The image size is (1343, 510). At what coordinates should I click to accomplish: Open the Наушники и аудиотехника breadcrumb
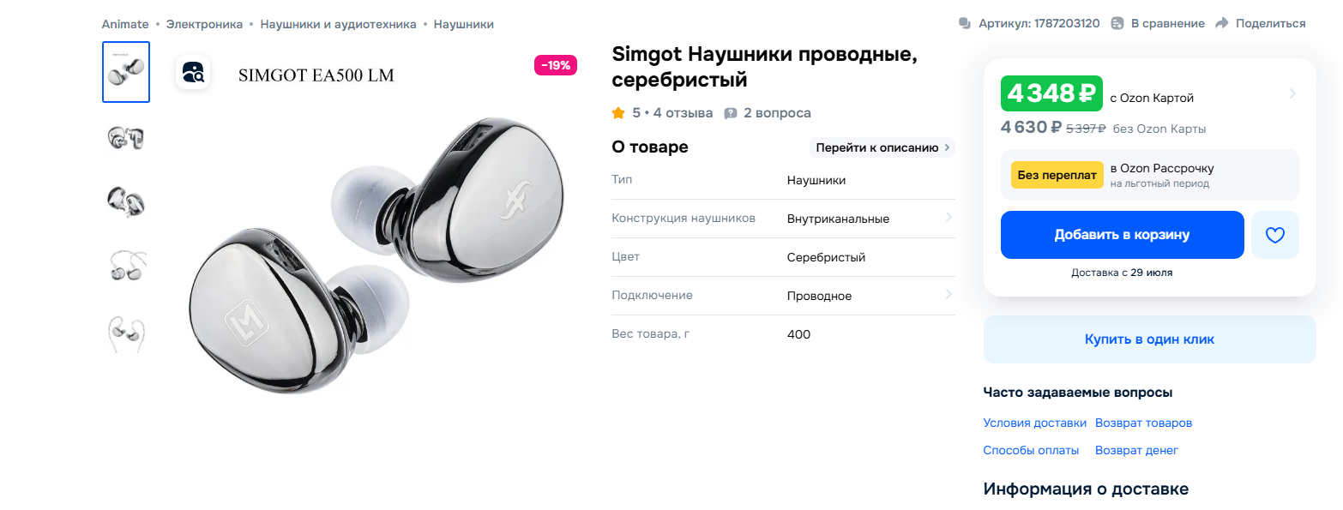(338, 24)
